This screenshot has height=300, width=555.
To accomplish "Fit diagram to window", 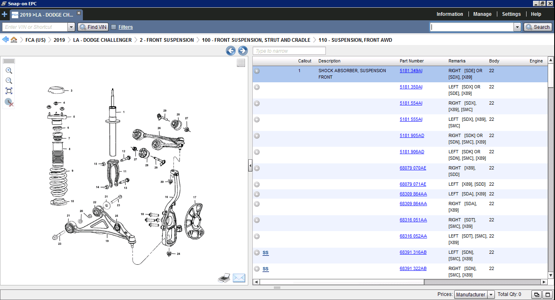I will [x=9, y=91].
